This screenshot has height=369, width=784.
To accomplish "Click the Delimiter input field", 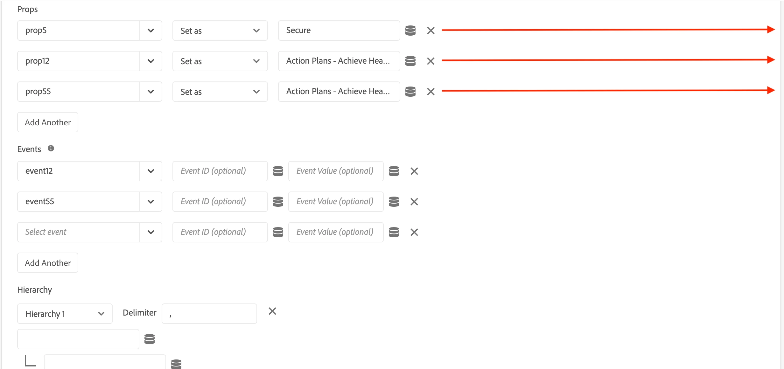I will 209,314.
